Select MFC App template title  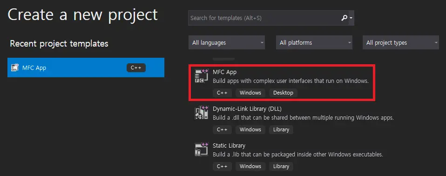pyautogui.click(x=224, y=72)
